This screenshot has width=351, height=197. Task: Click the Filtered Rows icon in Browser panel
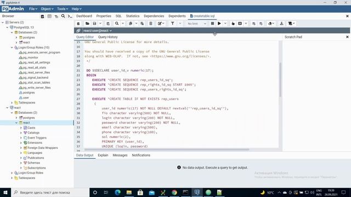point(56,16)
